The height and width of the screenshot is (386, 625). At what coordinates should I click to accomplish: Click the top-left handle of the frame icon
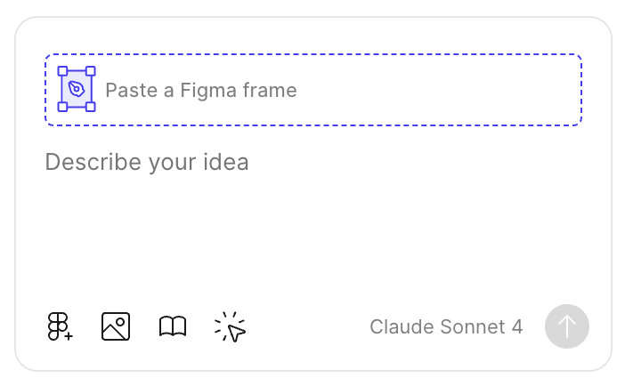pyautogui.click(x=62, y=71)
